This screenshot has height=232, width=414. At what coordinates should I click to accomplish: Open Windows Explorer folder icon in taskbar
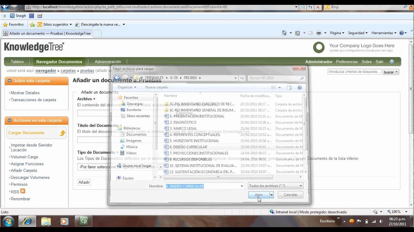(46, 221)
